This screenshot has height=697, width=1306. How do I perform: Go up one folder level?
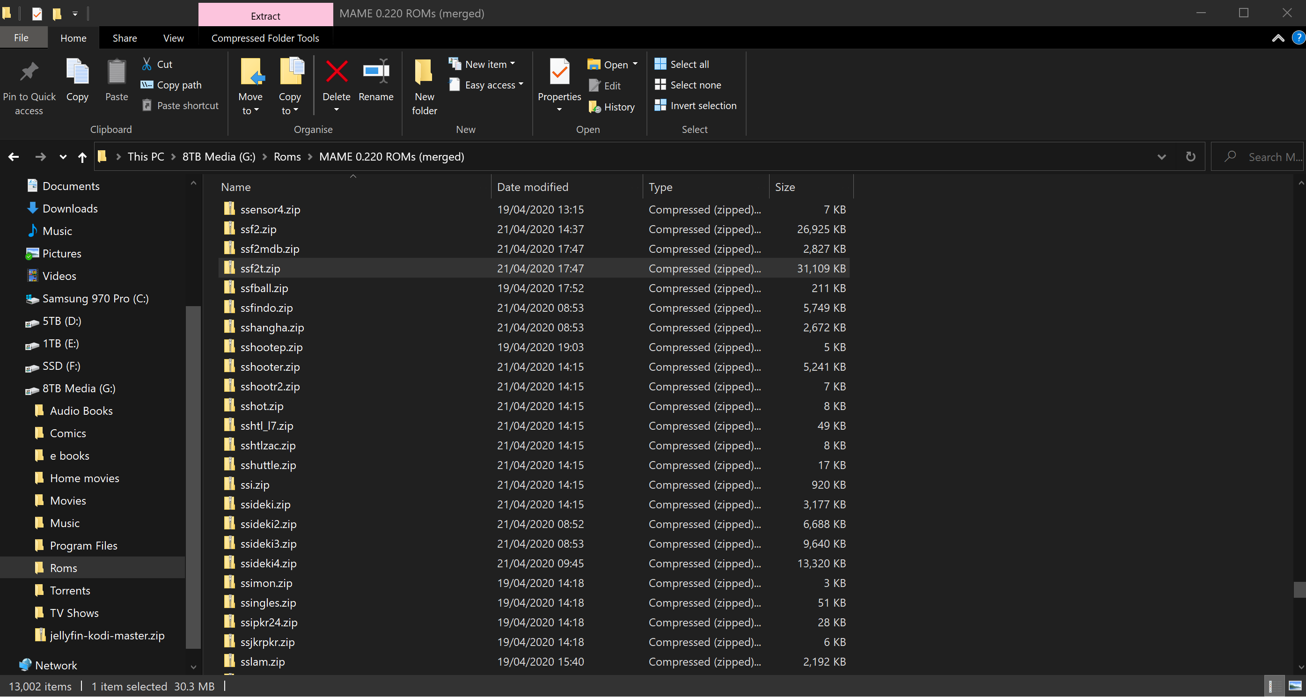(x=82, y=157)
